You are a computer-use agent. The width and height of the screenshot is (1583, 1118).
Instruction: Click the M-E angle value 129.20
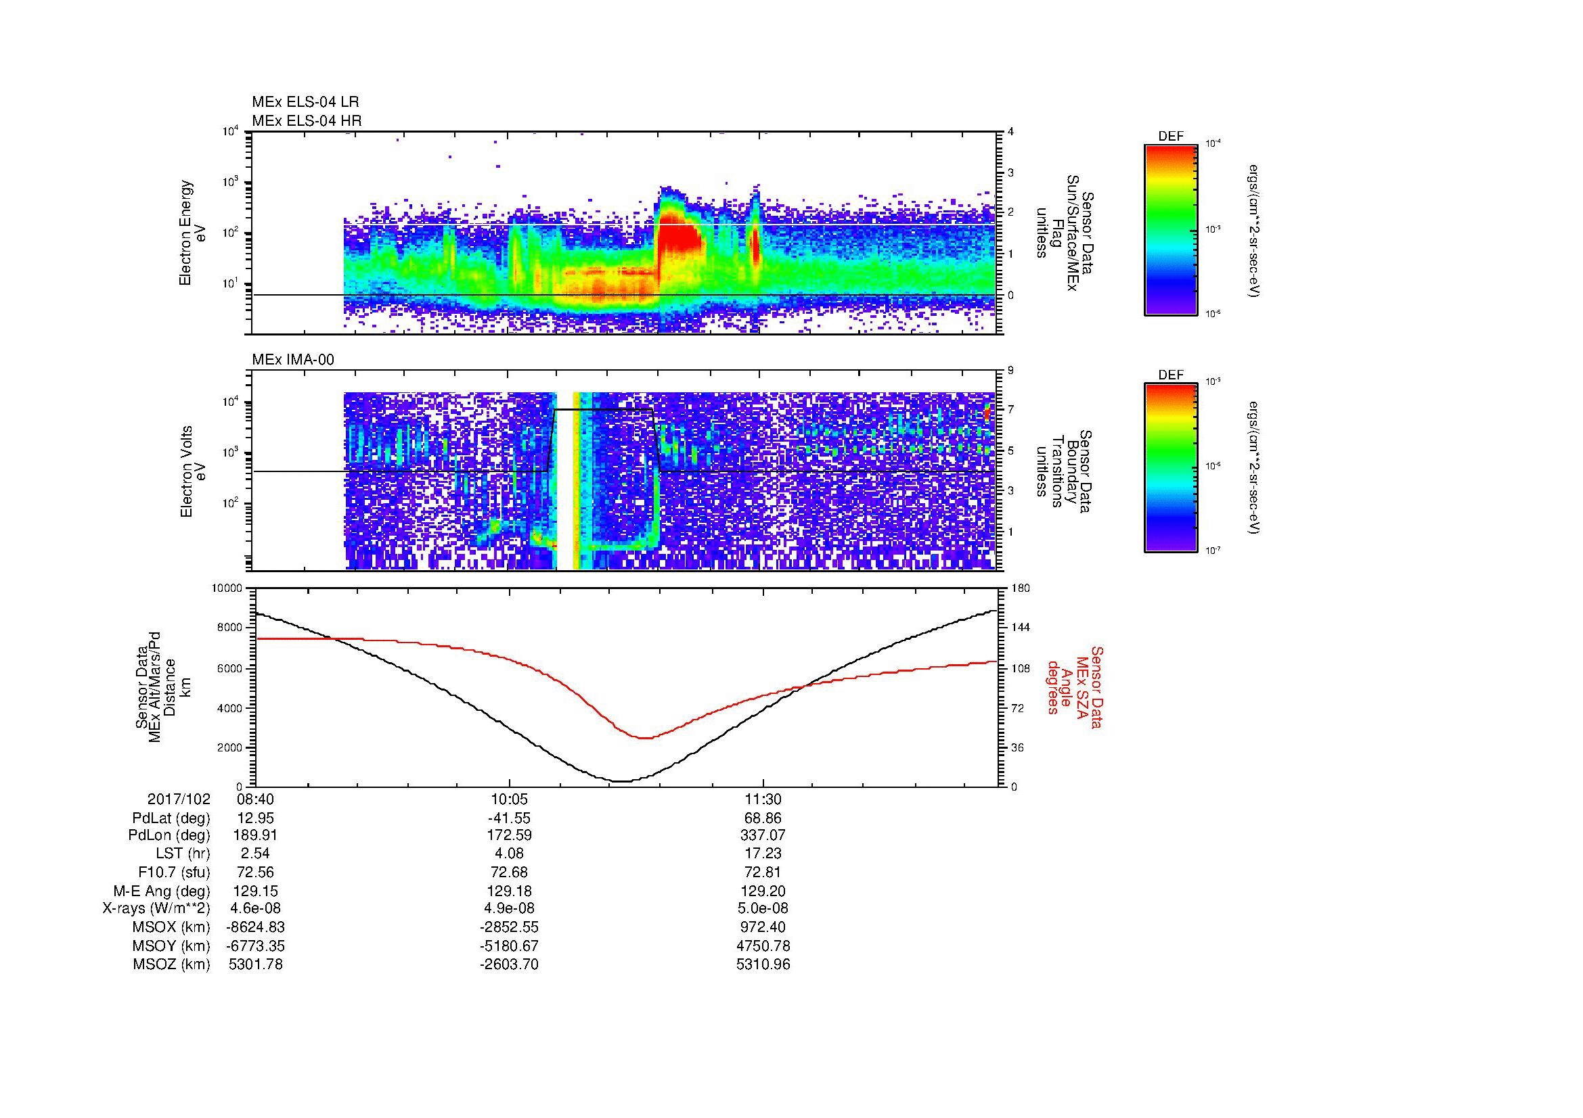[x=763, y=891]
